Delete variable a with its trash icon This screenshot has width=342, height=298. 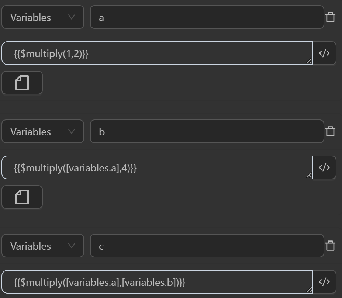click(330, 17)
